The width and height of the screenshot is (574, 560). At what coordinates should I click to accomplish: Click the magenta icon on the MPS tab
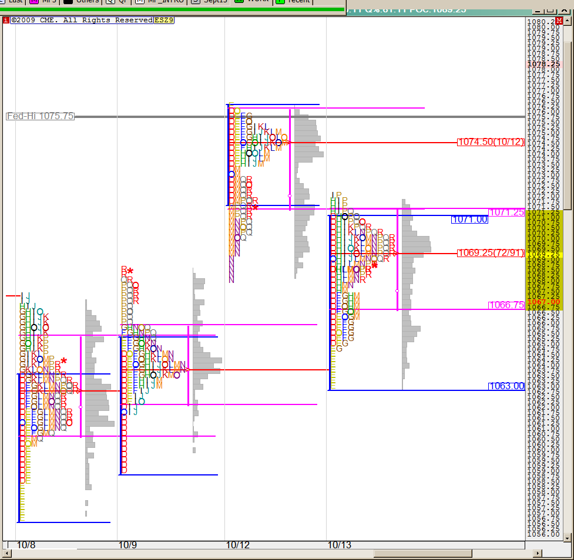34,1
